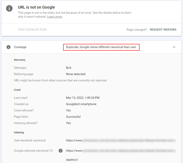
Task: Click the "None detected" referring page value
Action: [x=75, y=74]
